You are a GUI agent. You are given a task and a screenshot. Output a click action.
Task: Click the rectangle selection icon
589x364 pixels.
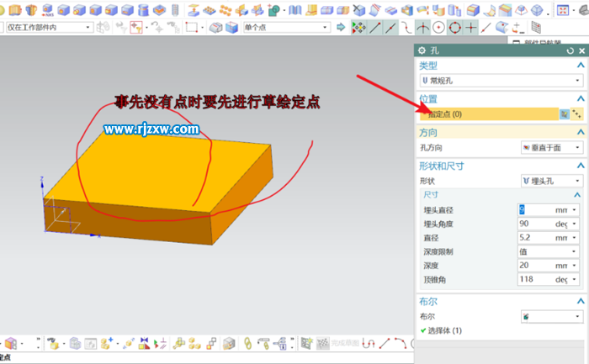click(x=192, y=28)
